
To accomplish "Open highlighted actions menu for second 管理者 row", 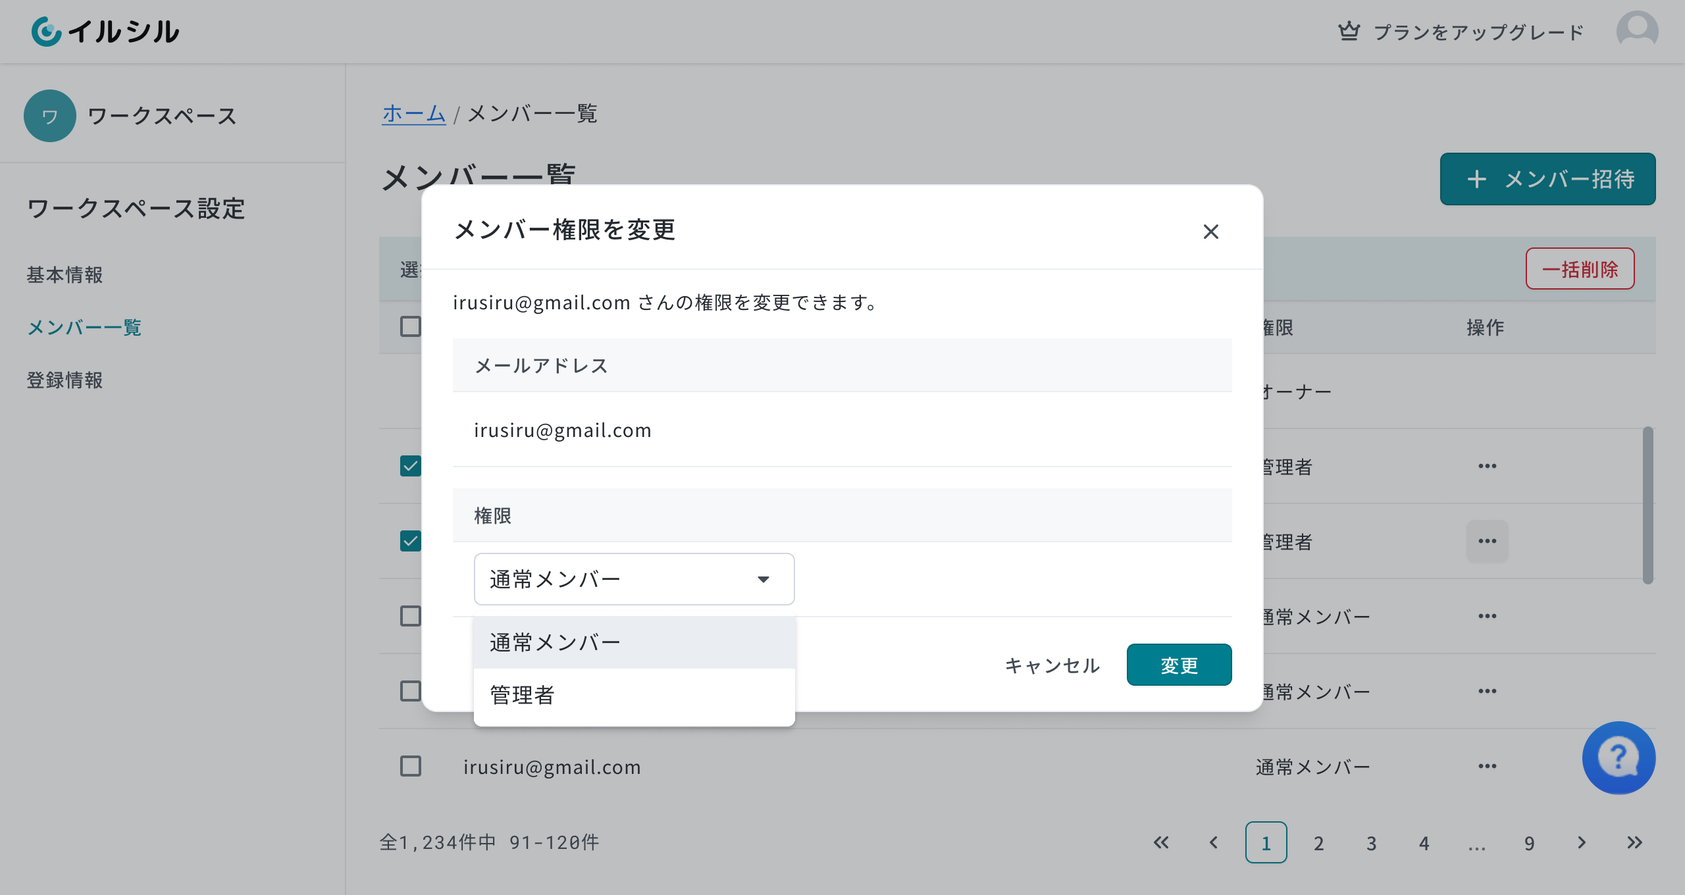I will 1487,541.
